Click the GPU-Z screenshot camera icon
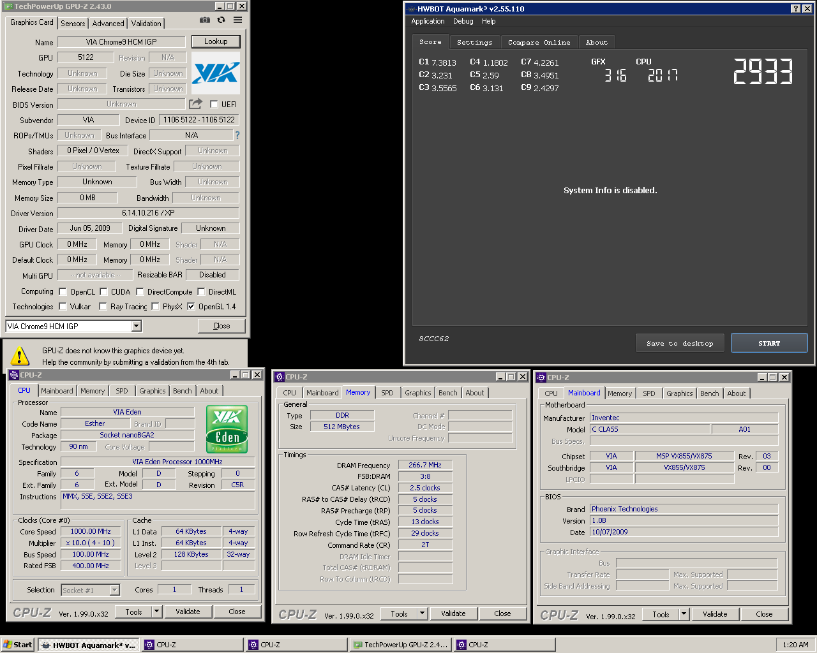 (x=204, y=20)
